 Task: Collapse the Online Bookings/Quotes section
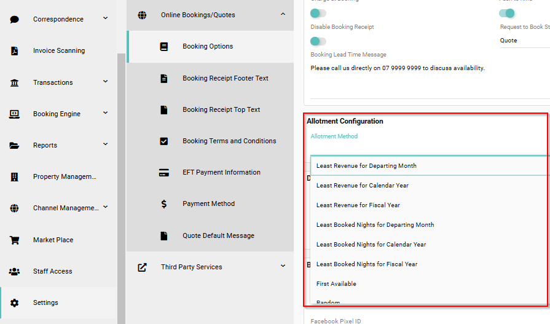(x=283, y=14)
